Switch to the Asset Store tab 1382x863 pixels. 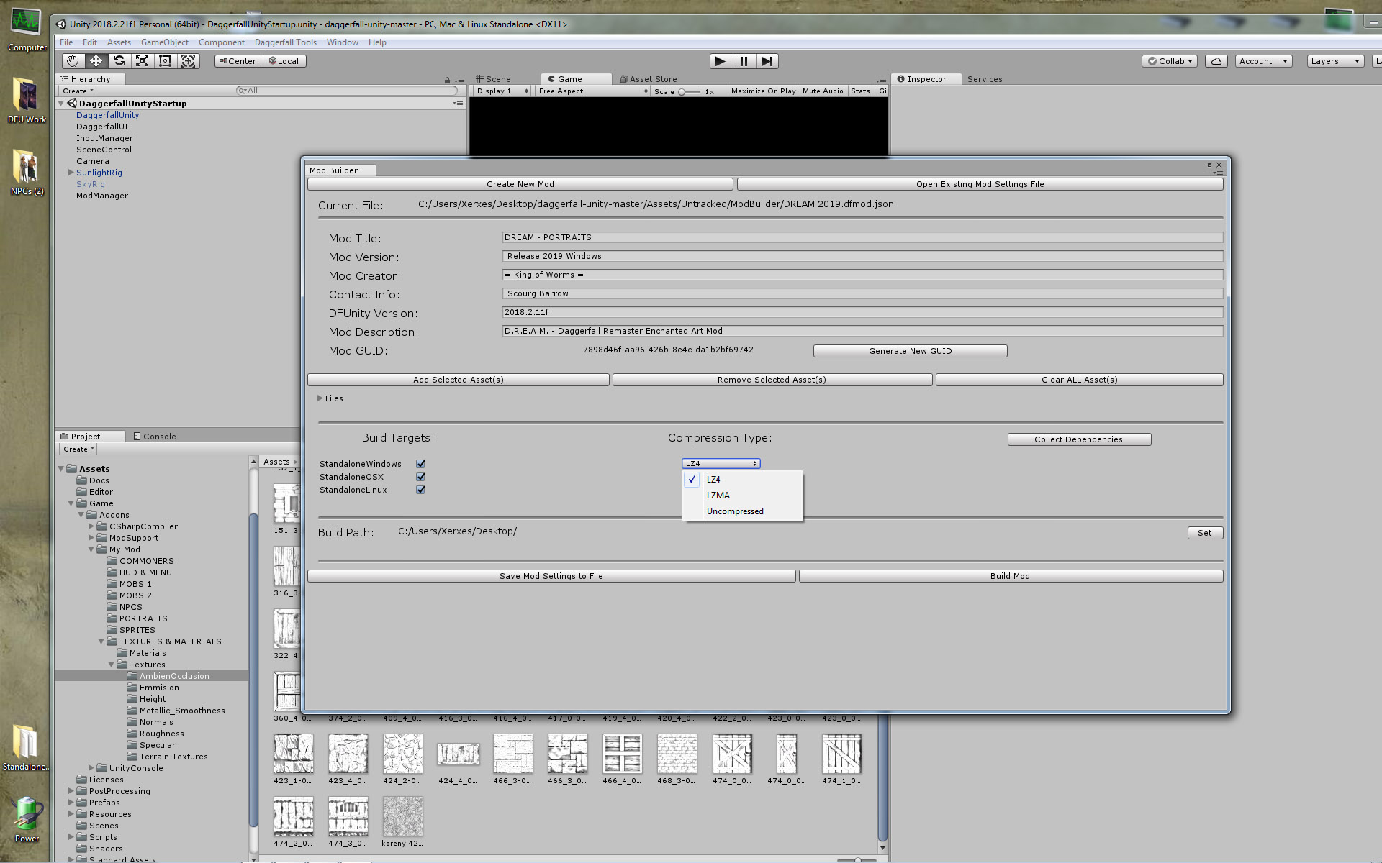coord(648,79)
